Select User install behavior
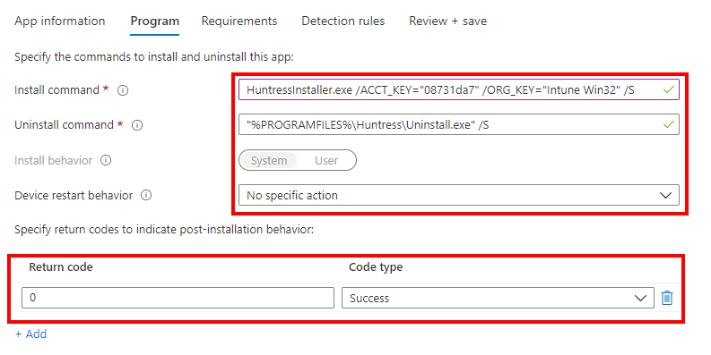 326,161
